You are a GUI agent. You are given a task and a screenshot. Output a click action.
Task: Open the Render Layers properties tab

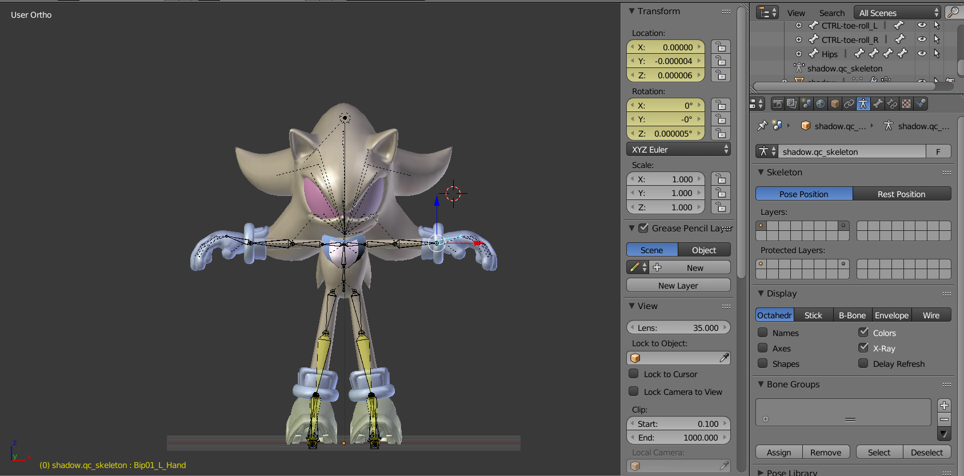coord(792,104)
